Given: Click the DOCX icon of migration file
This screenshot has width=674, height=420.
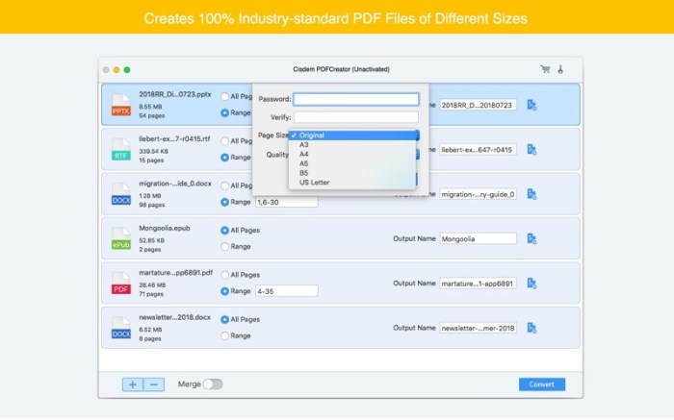Looking at the screenshot, I should (120, 194).
